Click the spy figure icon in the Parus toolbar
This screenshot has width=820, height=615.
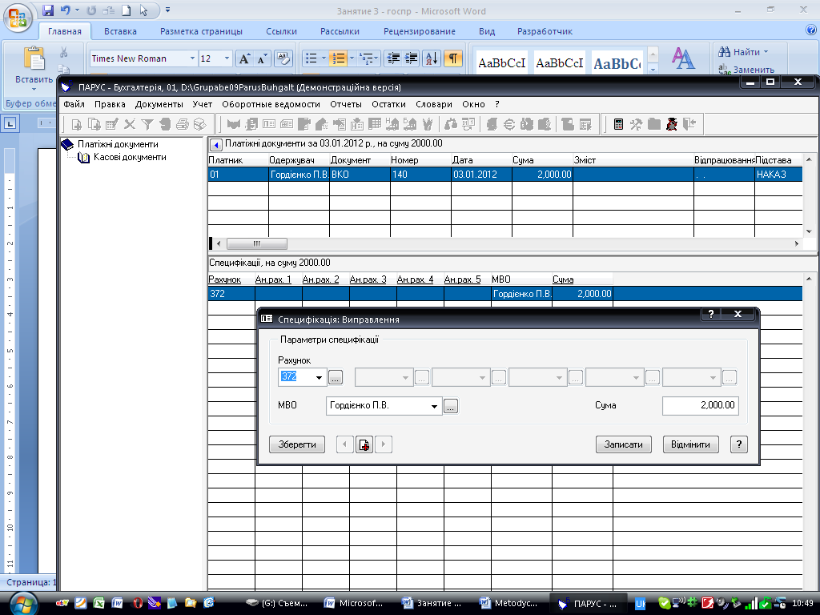[x=672, y=124]
